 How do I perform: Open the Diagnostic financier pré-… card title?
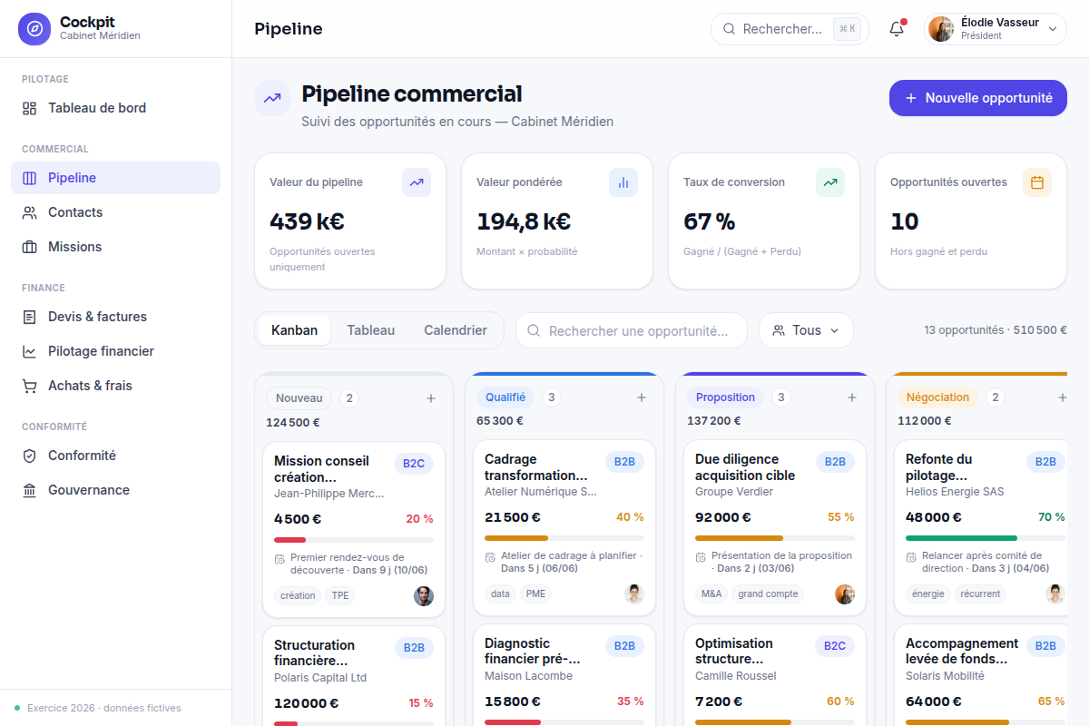coord(533,651)
